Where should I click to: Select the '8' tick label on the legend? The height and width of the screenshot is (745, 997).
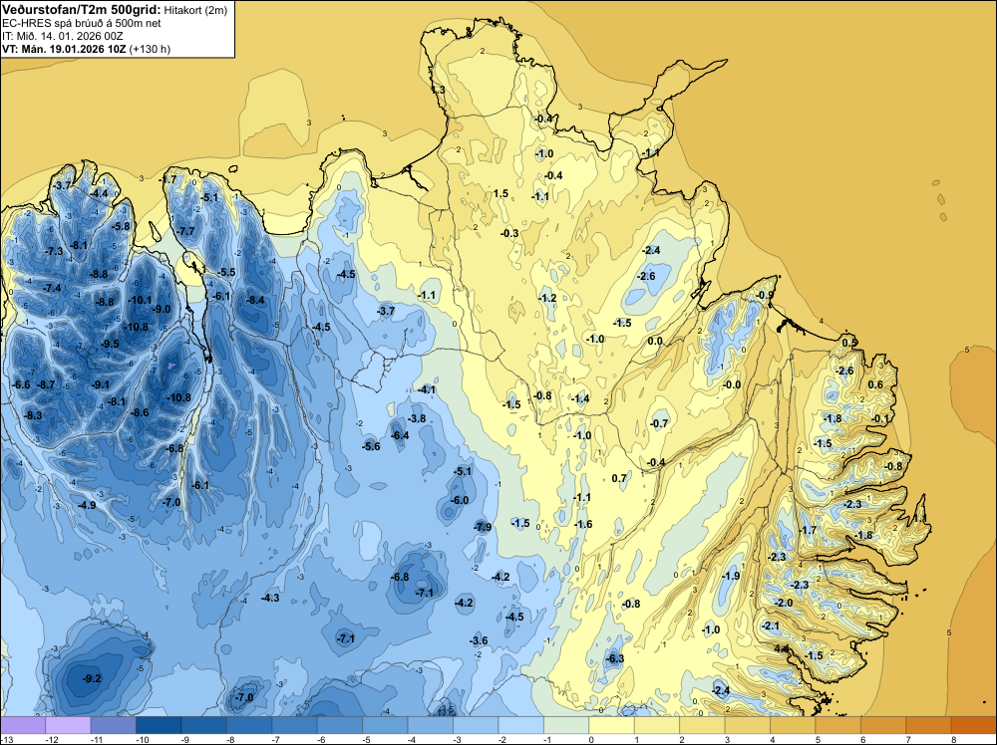point(954,739)
